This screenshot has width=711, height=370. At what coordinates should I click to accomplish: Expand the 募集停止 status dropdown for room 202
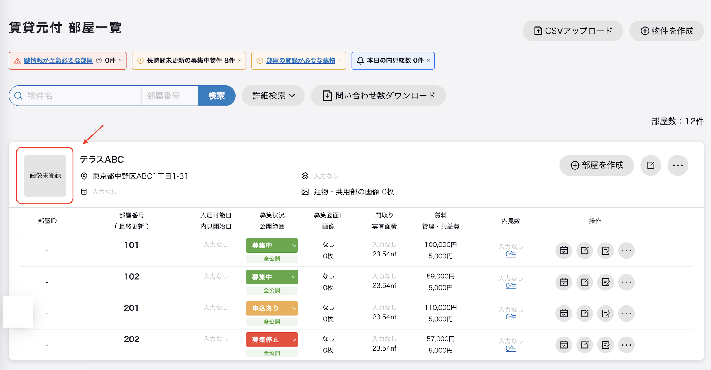272,340
